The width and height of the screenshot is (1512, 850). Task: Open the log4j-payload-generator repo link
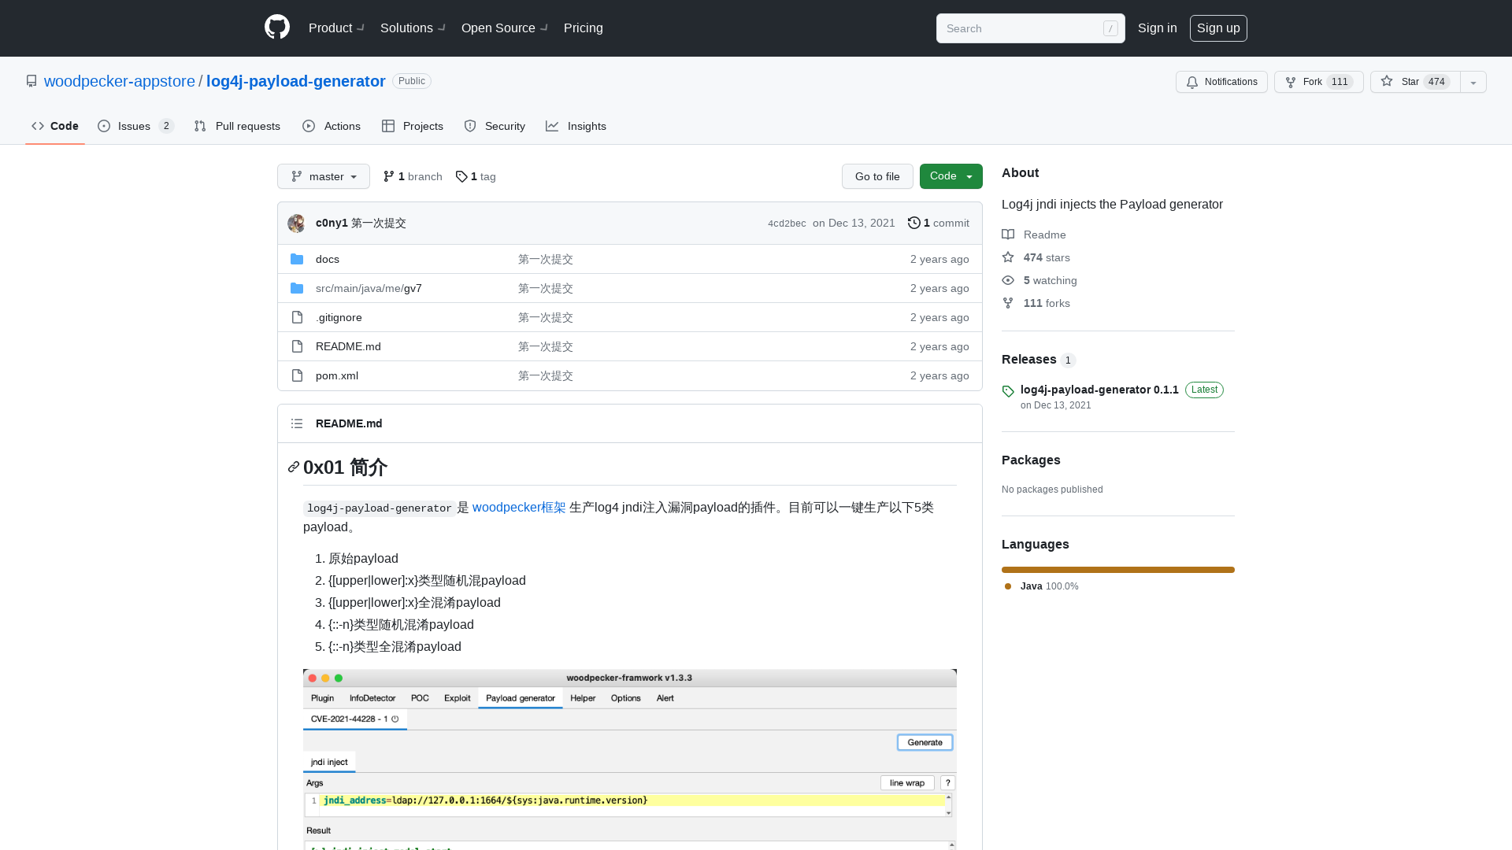pyautogui.click(x=295, y=81)
